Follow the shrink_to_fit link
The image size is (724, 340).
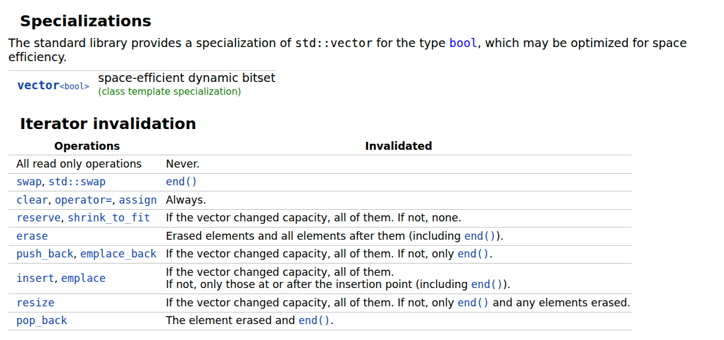[x=109, y=218]
